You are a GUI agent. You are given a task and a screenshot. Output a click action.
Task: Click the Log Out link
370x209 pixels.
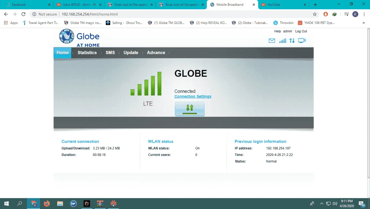click(x=301, y=31)
